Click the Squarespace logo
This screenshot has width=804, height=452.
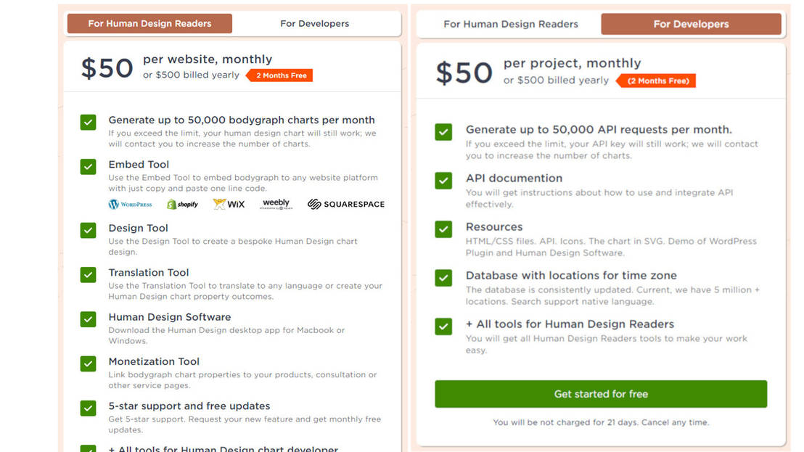[345, 204]
